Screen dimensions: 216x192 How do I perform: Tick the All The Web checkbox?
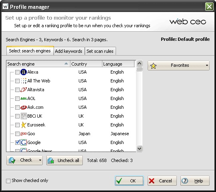[17, 81]
